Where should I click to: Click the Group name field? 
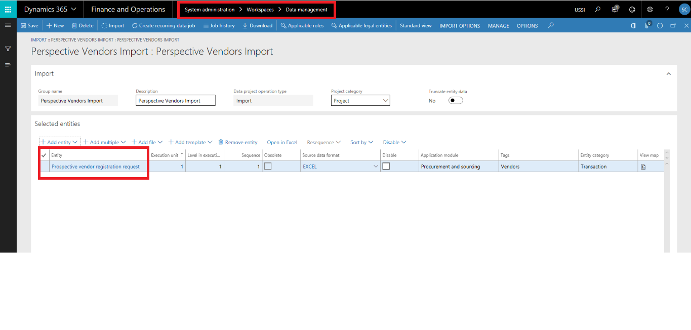coord(78,100)
